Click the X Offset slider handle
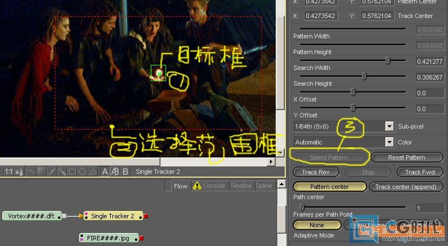Screen dimensions: 448x246 point(353,92)
